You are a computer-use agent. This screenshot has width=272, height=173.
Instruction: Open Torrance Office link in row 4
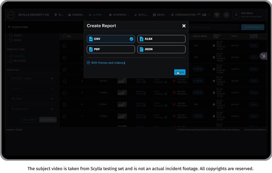[140, 81]
